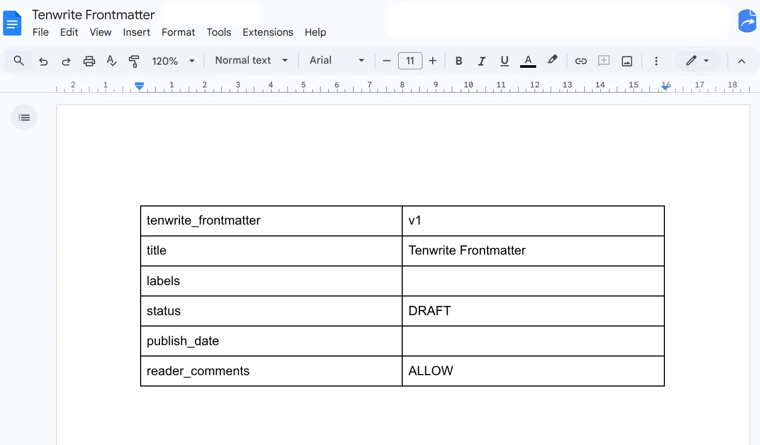Image resolution: width=760 pixels, height=445 pixels.
Task: Select the Paint format tool
Action: [x=134, y=61]
